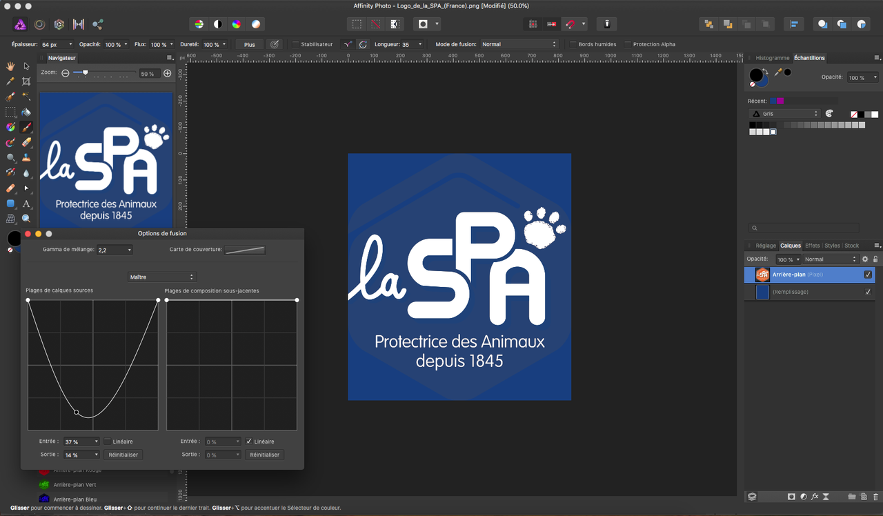Click the Alignment toolbar icon
Viewport: 883px width, 516px height.
point(794,24)
